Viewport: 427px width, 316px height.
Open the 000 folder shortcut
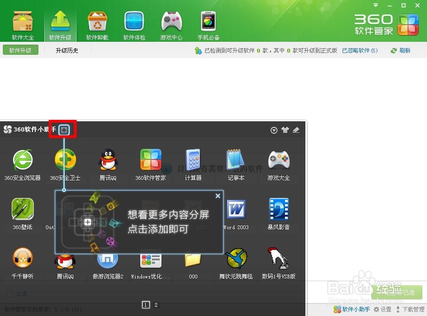coord(193,266)
